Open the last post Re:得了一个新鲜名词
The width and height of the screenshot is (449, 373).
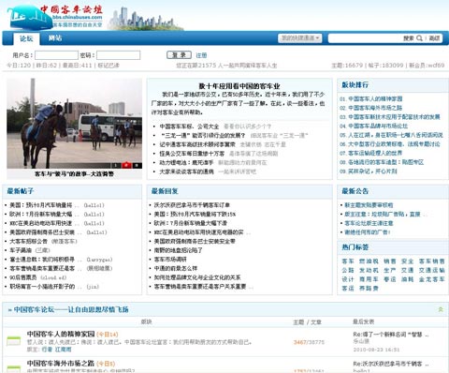pyautogui.click(x=391, y=335)
